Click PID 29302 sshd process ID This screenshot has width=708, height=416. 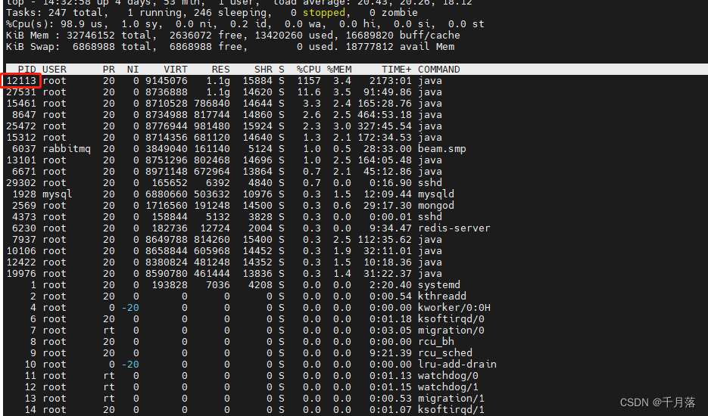20,183
